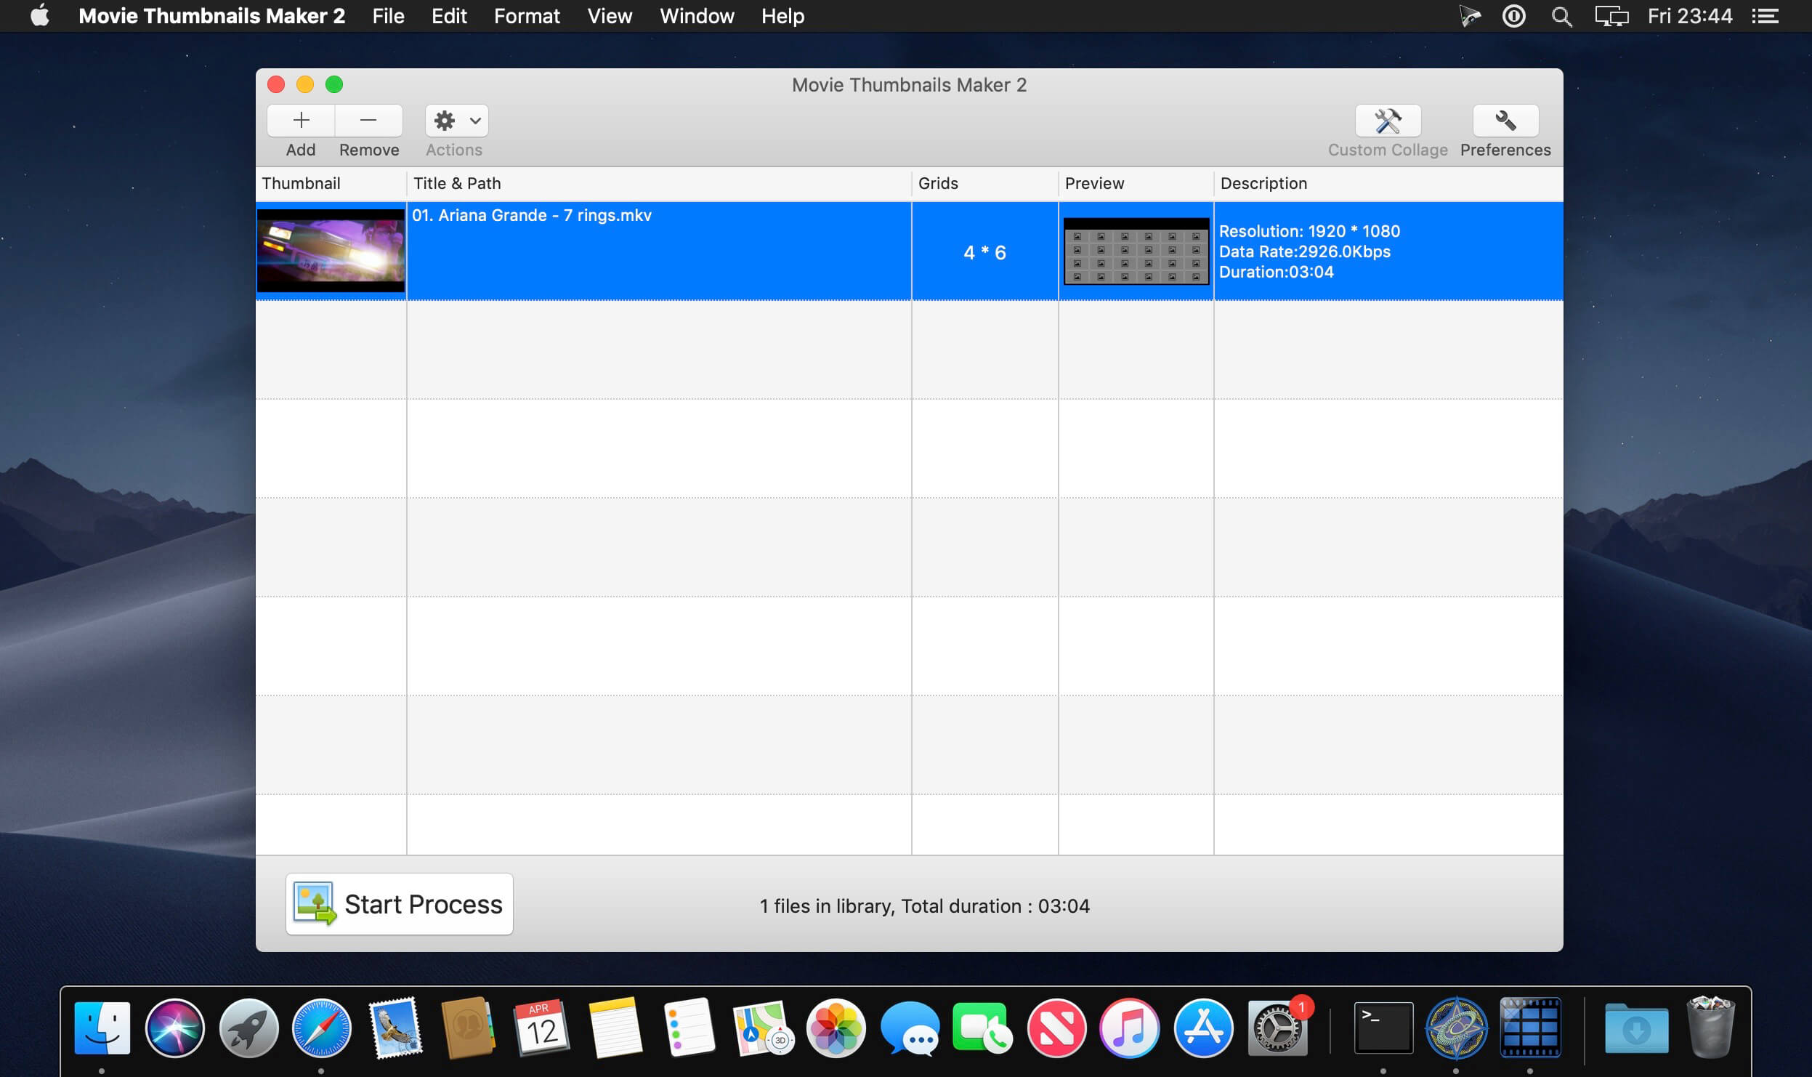Viewport: 1812px width, 1077px height.
Task: Open Movie Thumbnails Maker dock icon
Action: coord(1529,1028)
